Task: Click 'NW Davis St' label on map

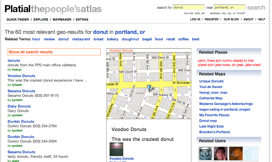Action: tap(160, 58)
